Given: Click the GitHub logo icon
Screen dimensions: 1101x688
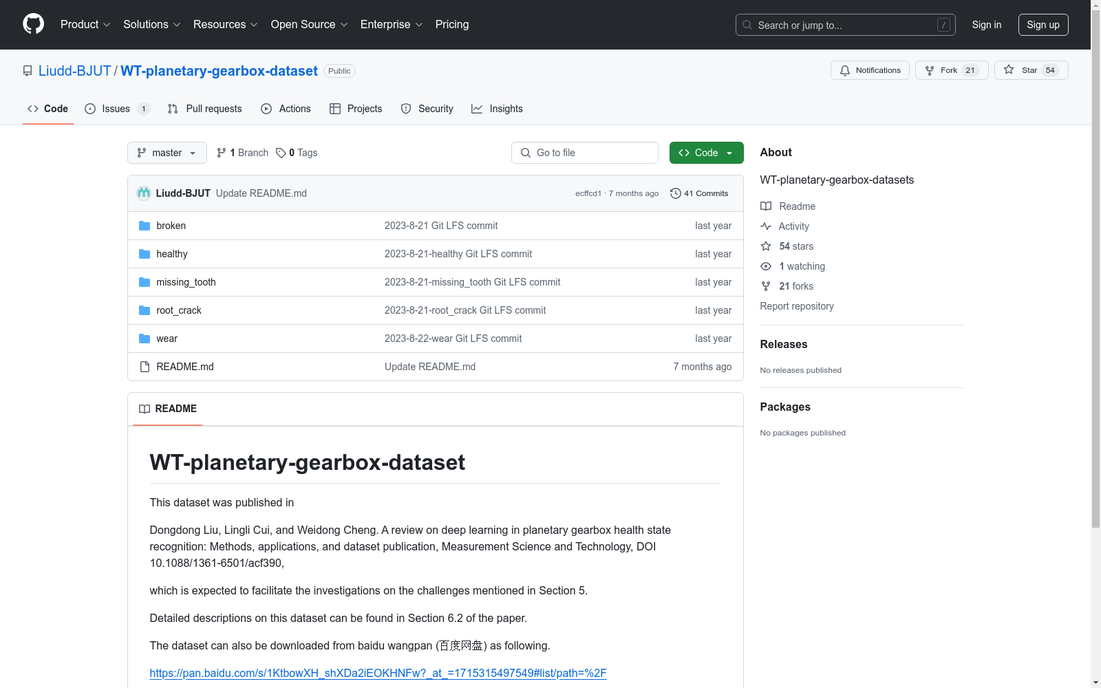Looking at the screenshot, I should [33, 24].
